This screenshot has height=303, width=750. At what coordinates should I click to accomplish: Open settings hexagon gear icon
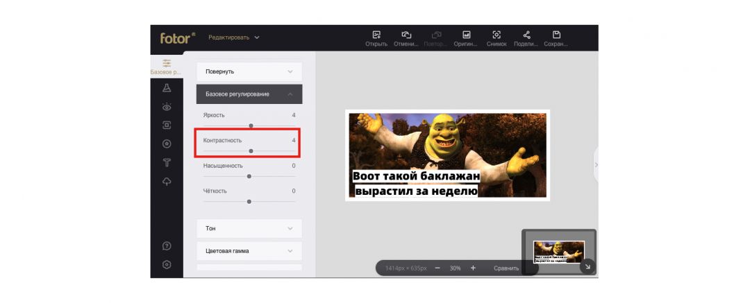click(167, 264)
